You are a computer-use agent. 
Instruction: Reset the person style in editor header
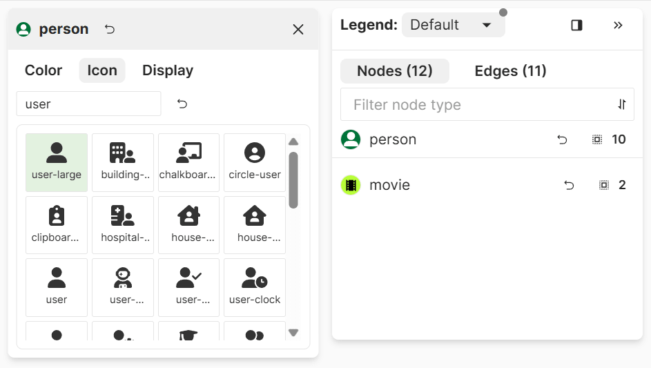[x=110, y=29]
